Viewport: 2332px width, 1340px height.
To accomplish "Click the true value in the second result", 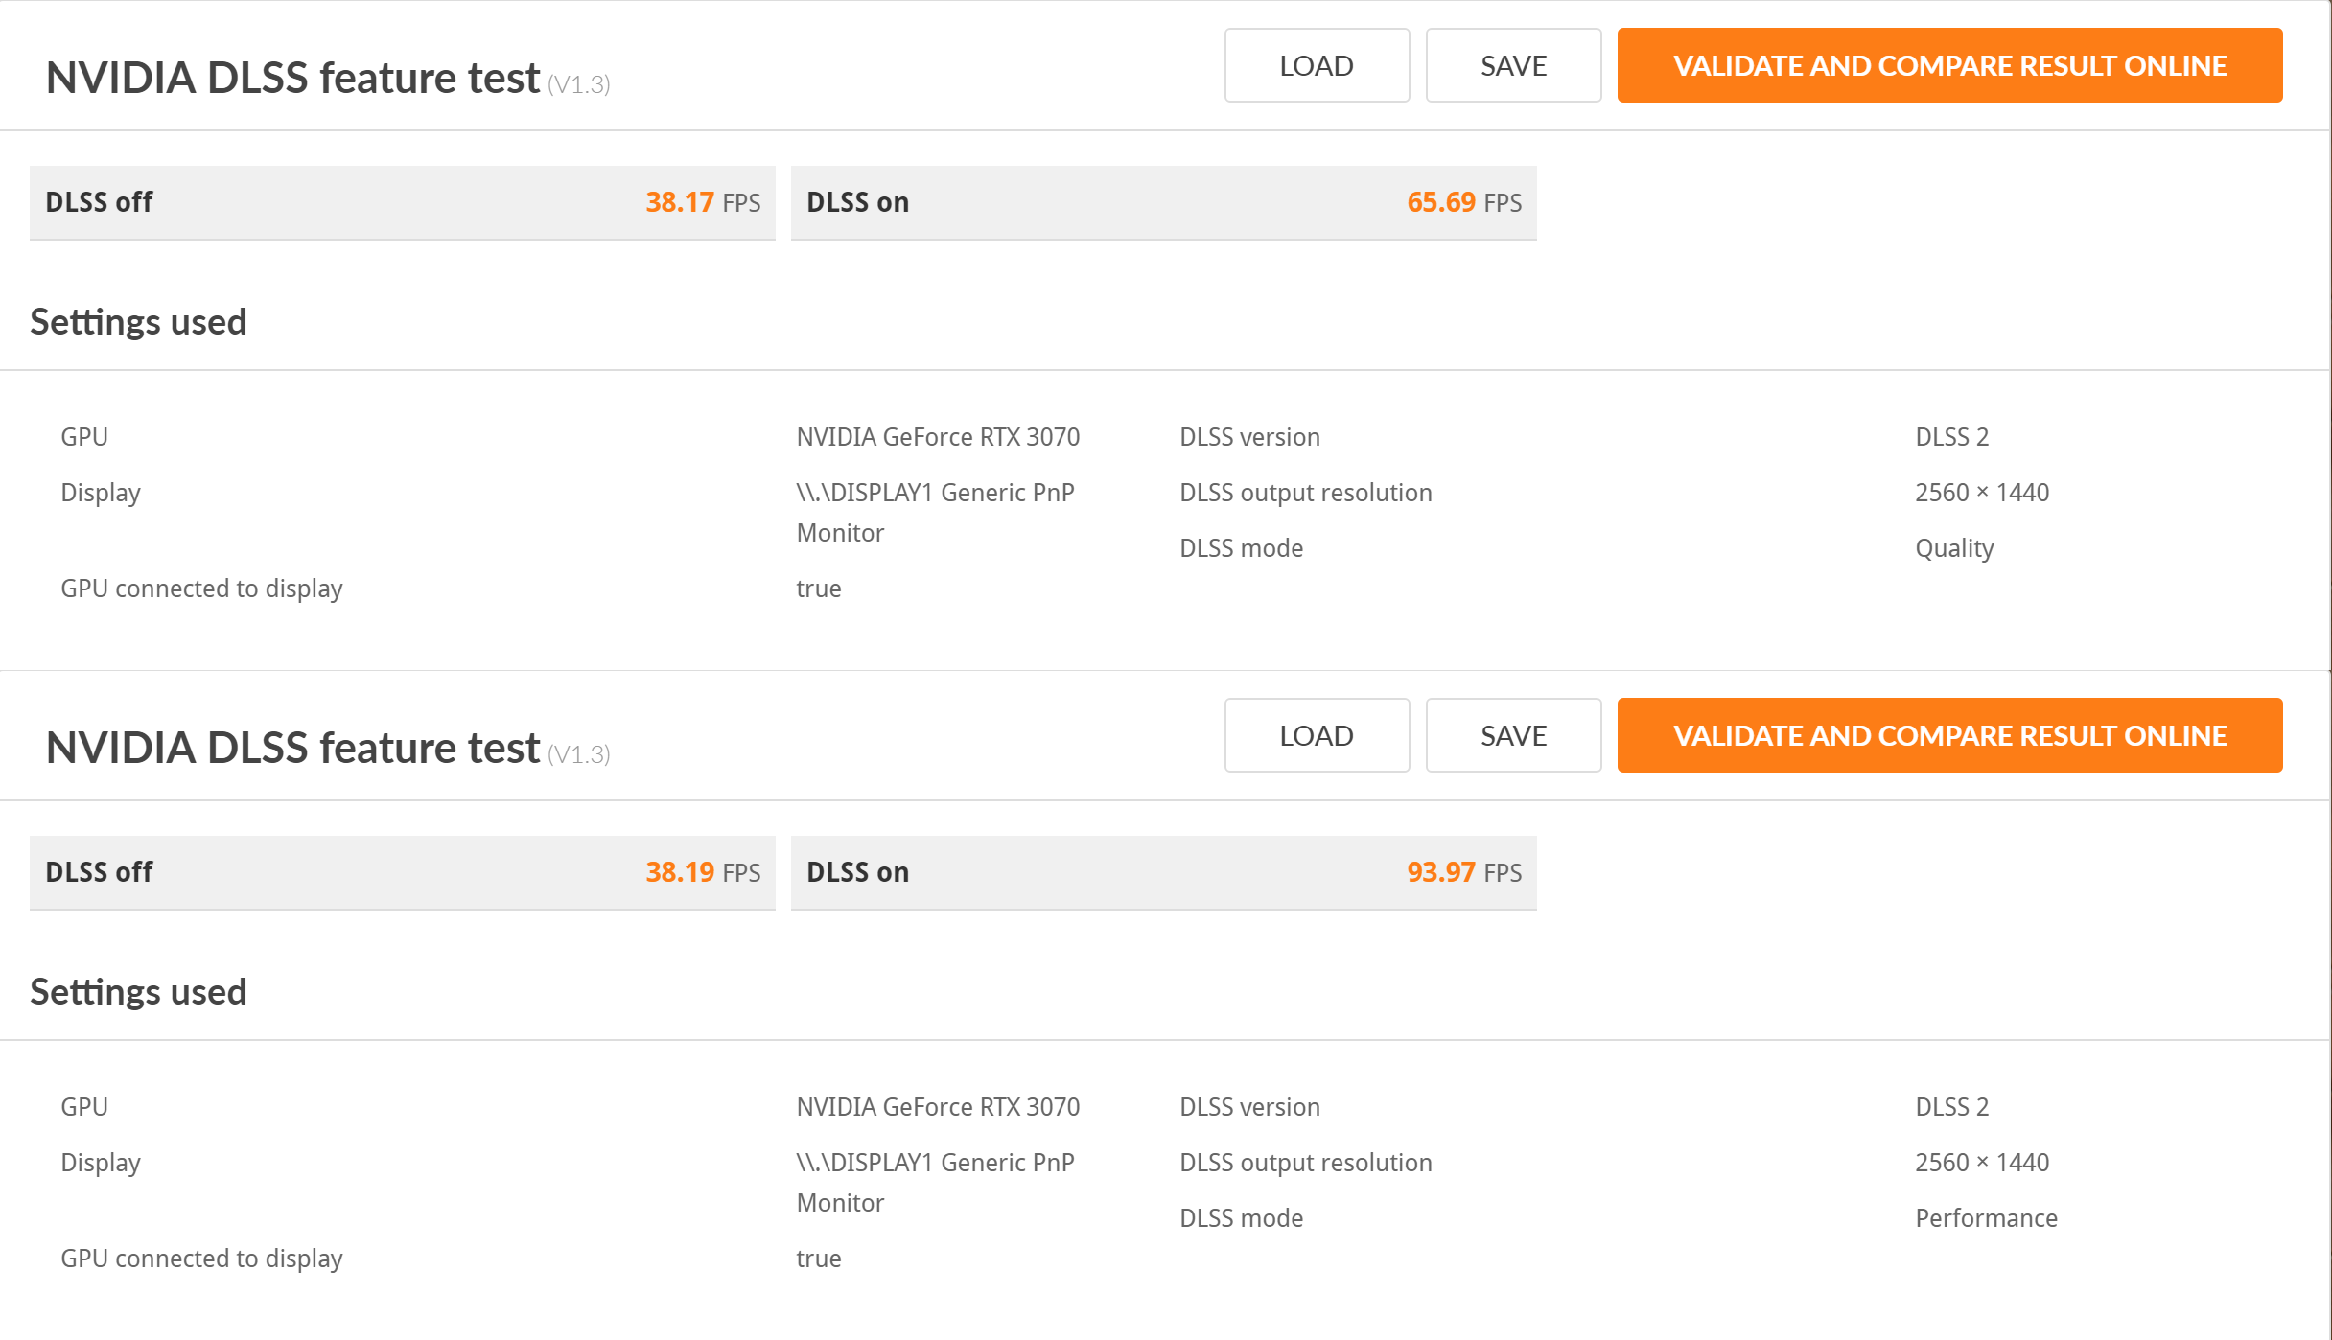I will [x=818, y=1259].
